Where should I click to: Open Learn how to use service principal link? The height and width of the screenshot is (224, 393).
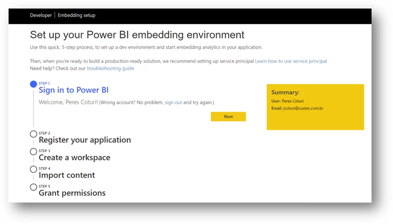[291, 61]
